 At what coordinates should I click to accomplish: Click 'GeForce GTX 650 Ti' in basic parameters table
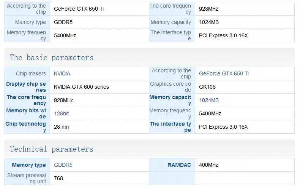[x=224, y=73]
